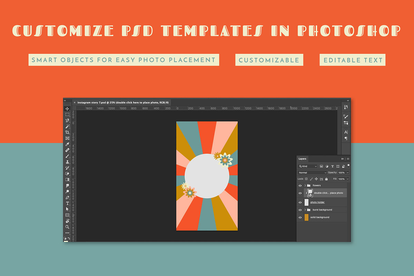Image resolution: width=414 pixels, height=276 pixels.
Task: Select the Zoom tool
Action: 67,227
